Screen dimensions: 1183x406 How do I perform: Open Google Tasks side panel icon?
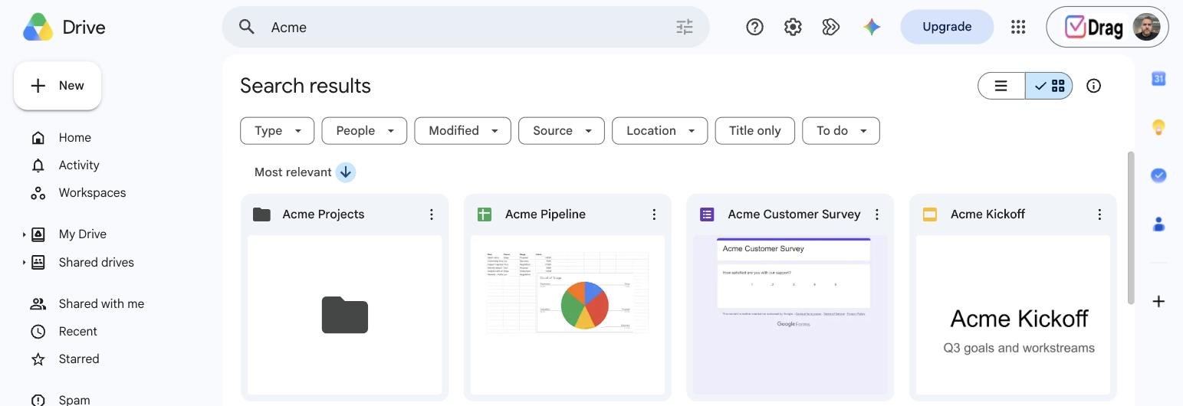click(1158, 175)
